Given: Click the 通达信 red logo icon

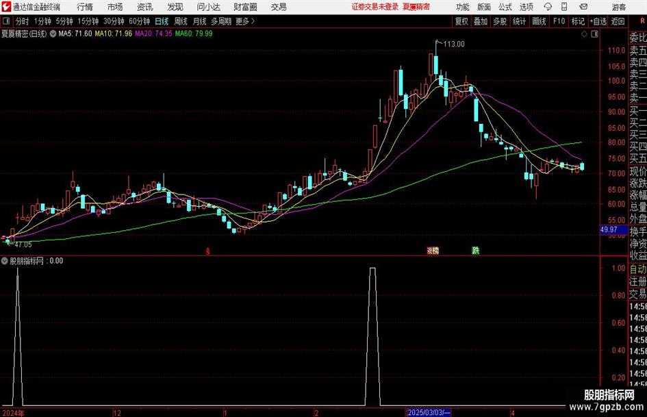Looking at the screenshot, I should [x=5, y=7].
